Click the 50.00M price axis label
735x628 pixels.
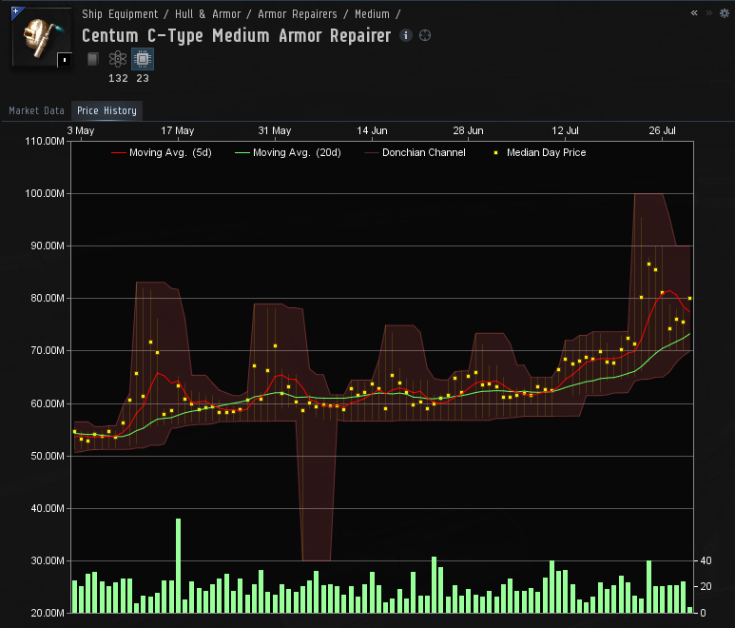(47, 457)
